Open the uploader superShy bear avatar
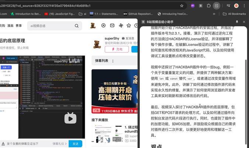 click(x=97, y=44)
